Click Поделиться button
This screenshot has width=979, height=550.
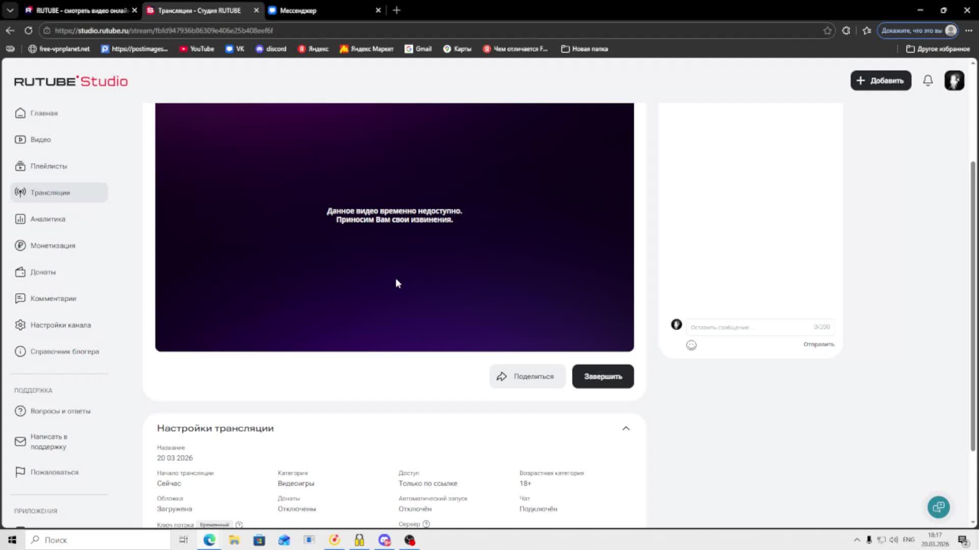(x=527, y=376)
